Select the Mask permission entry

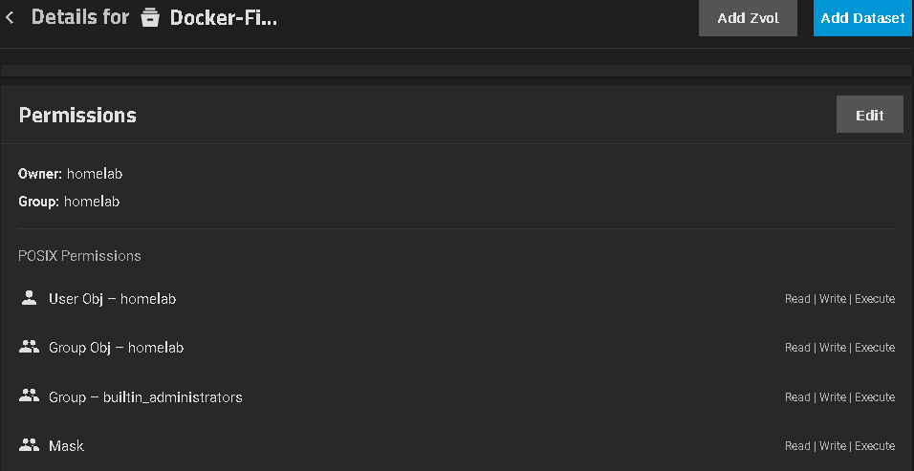(66, 446)
